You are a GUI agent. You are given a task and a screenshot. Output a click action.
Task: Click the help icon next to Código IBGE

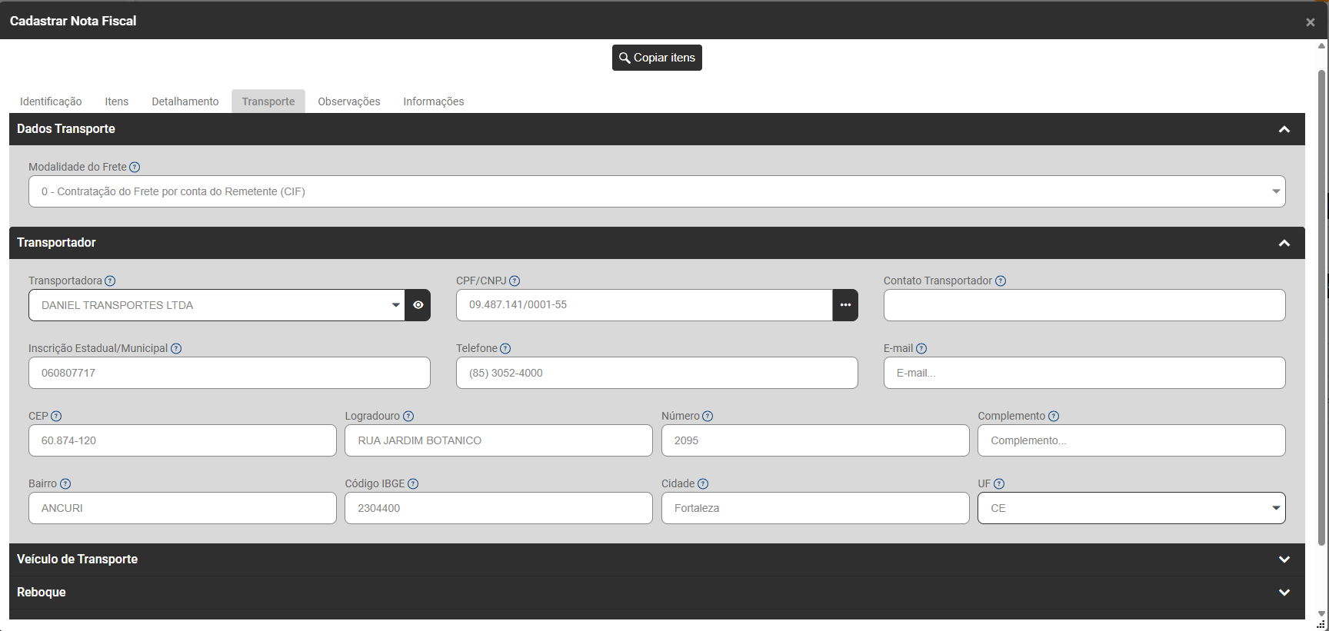[413, 483]
